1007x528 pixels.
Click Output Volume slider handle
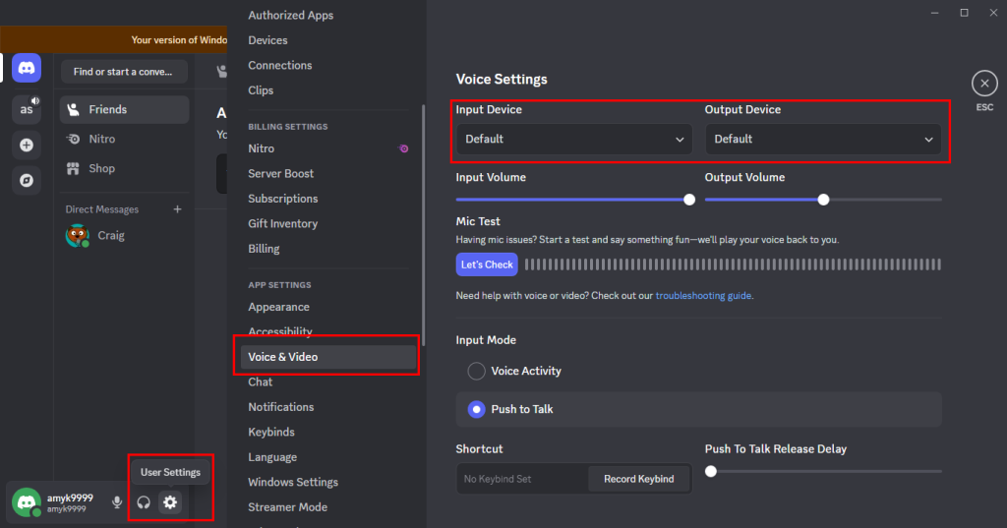tap(823, 200)
